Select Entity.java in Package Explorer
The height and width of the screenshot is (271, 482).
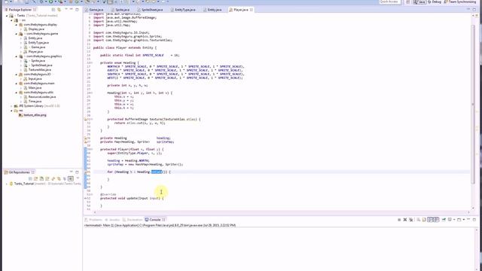32,38
